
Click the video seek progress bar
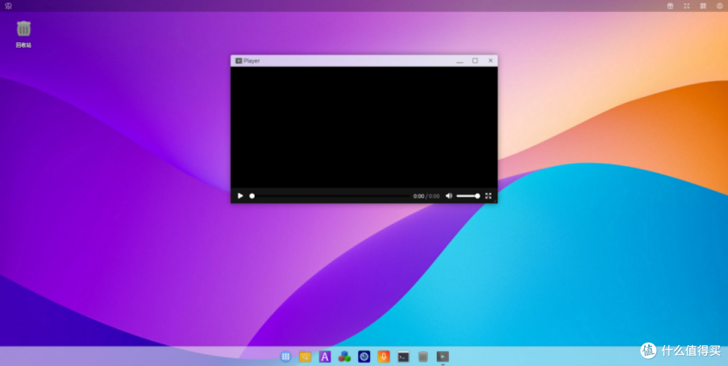click(330, 196)
